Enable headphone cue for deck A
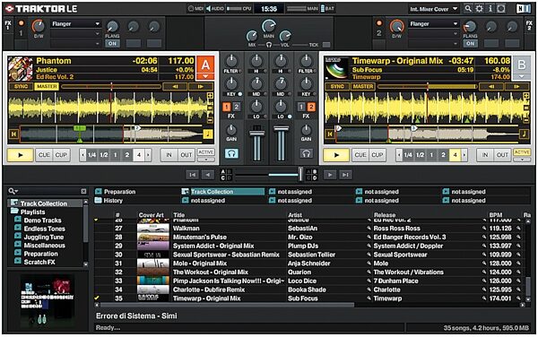The width and height of the screenshot is (538, 337). 231,153
